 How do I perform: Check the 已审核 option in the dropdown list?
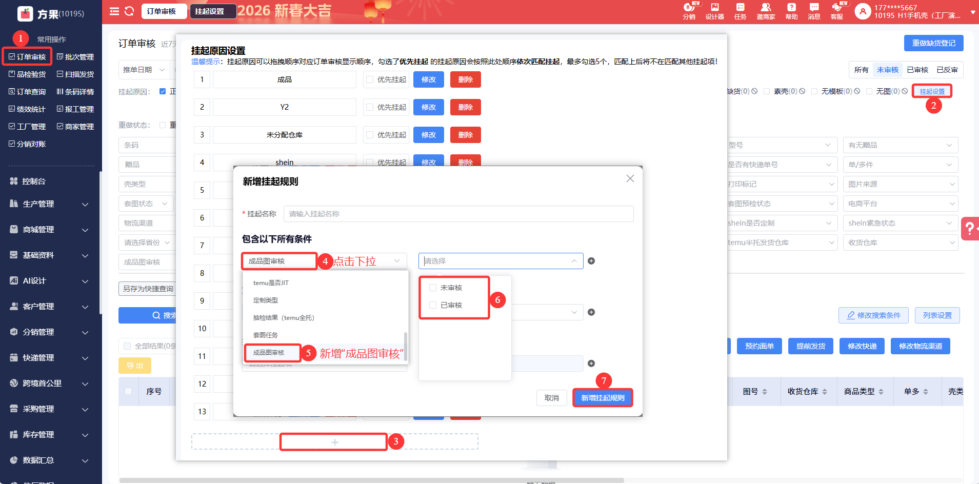coord(433,305)
